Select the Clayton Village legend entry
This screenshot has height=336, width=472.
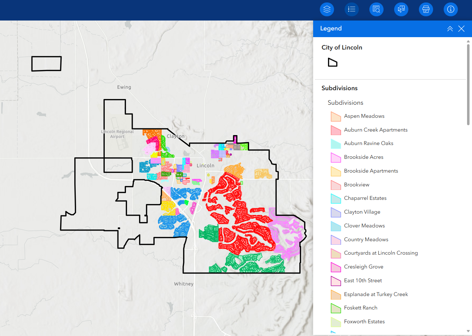pyautogui.click(x=362, y=212)
